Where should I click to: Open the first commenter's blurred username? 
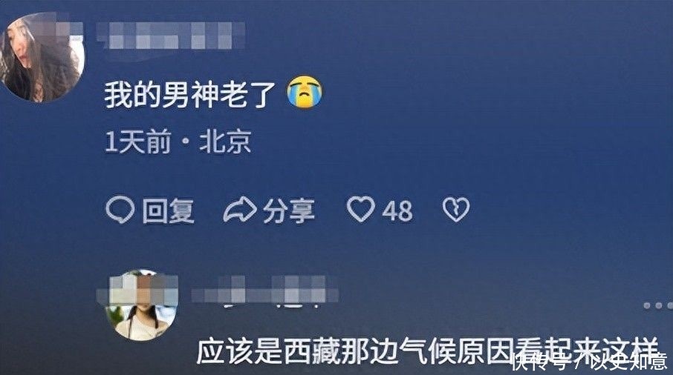(x=170, y=35)
